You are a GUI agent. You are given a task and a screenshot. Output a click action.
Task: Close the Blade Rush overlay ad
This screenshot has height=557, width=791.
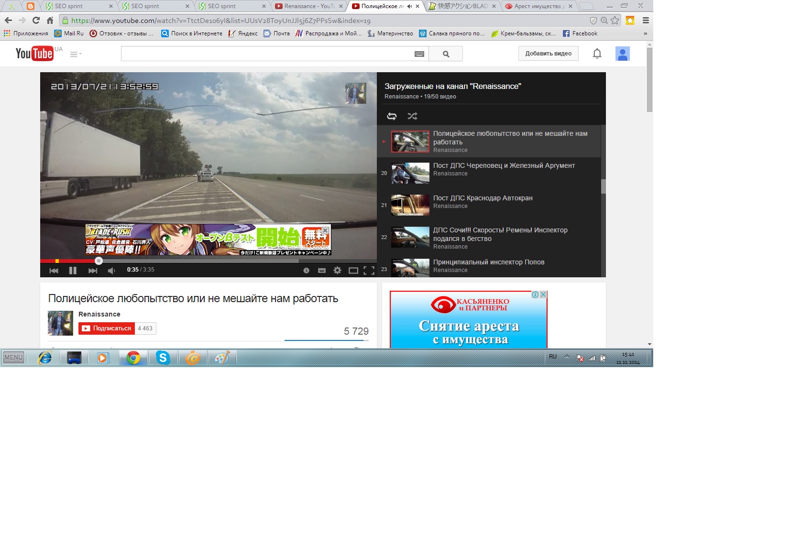pyautogui.click(x=325, y=230)
